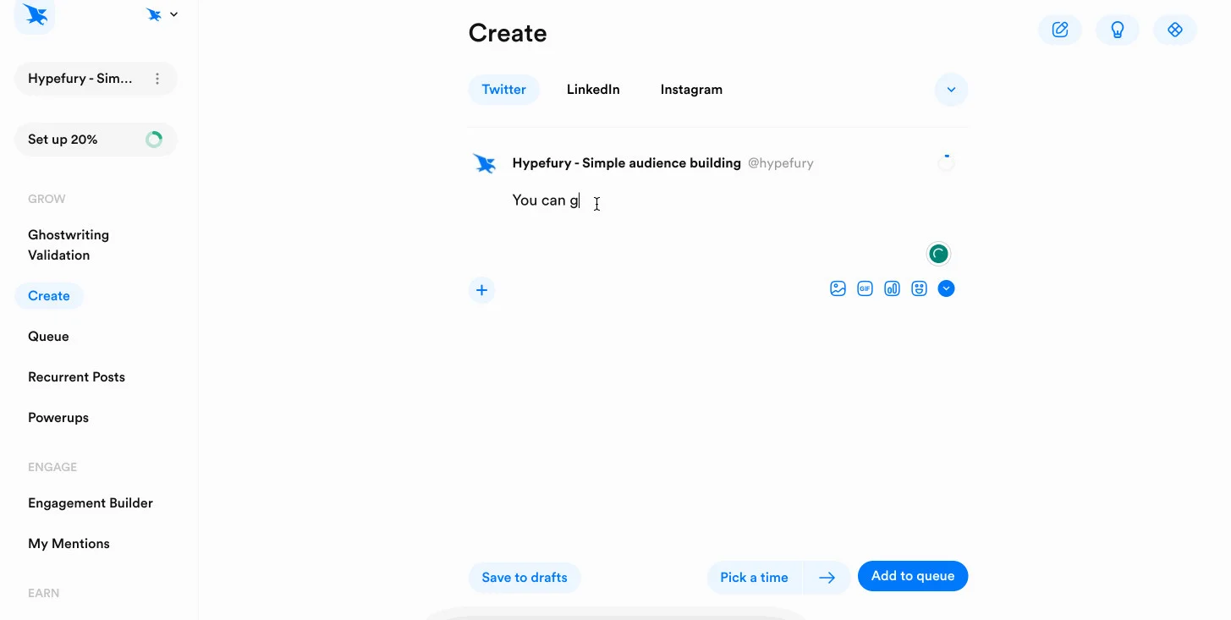1231x620 pixels.
Task: Open the Powerups page
Action: pyautogui.click(x=58, y=418)
